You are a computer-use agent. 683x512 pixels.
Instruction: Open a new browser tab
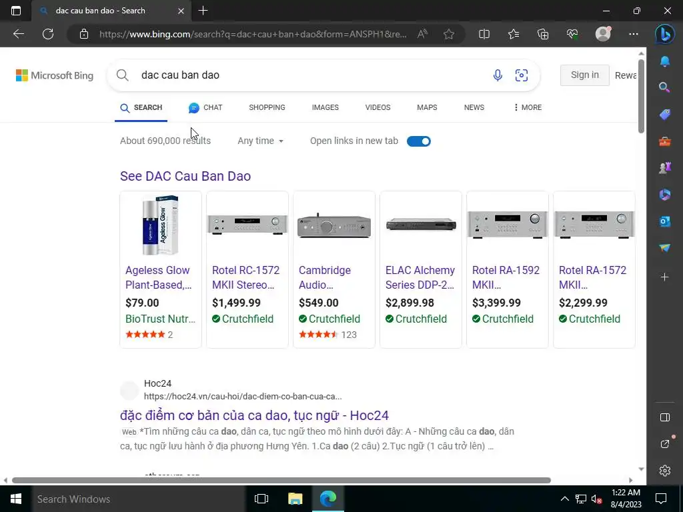(x=203, y=11)
